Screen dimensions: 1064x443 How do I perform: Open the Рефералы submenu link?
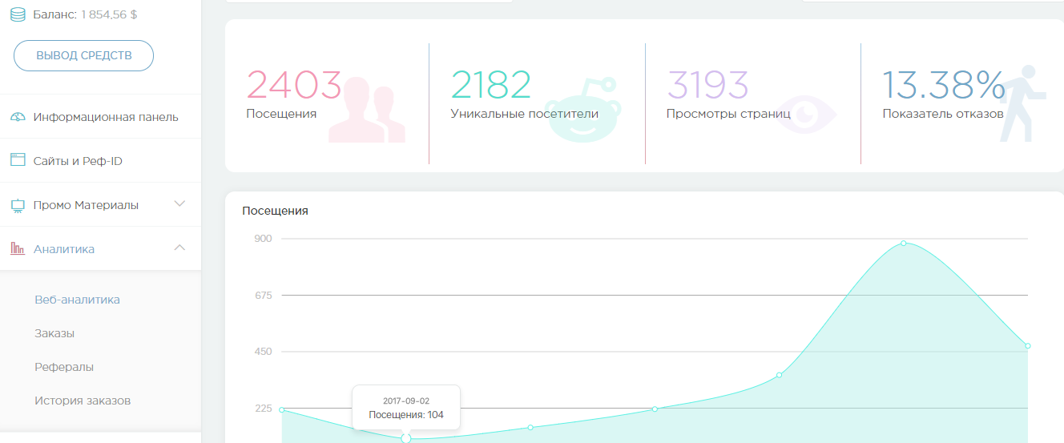coord(64,367)
